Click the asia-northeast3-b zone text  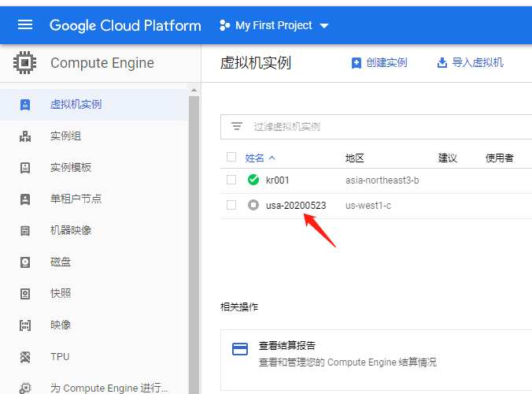click(382, 180)
